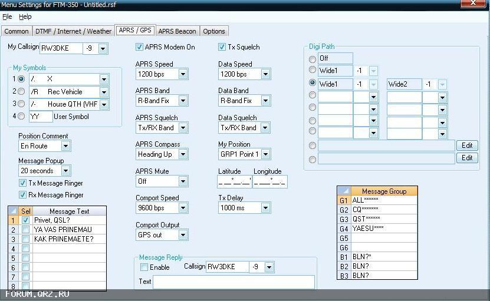Check the Message Reply Enable box
Screen dimensions: 490x301
tap(144, 267)
